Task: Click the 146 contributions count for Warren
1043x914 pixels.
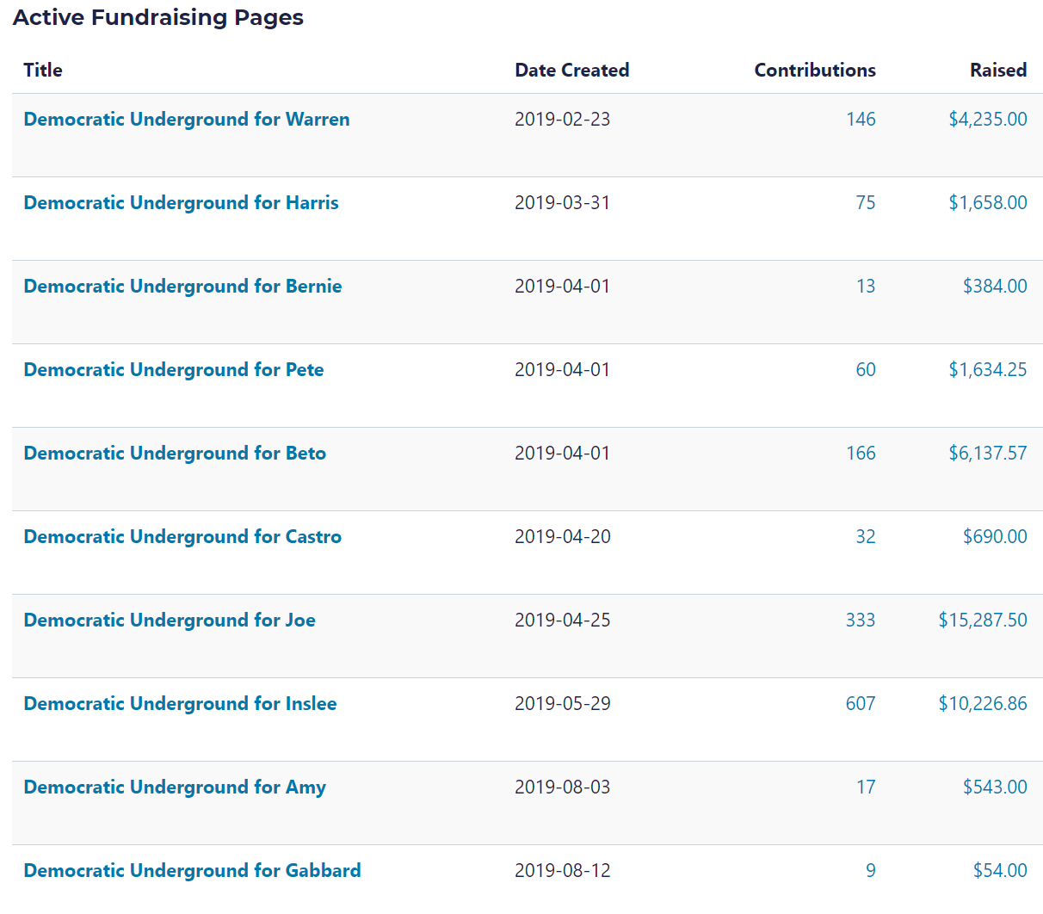Action: click(861, 120)
